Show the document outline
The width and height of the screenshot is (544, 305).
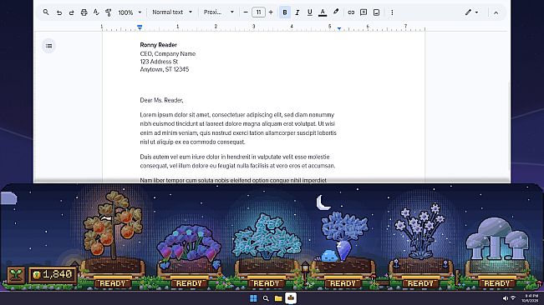49,46
